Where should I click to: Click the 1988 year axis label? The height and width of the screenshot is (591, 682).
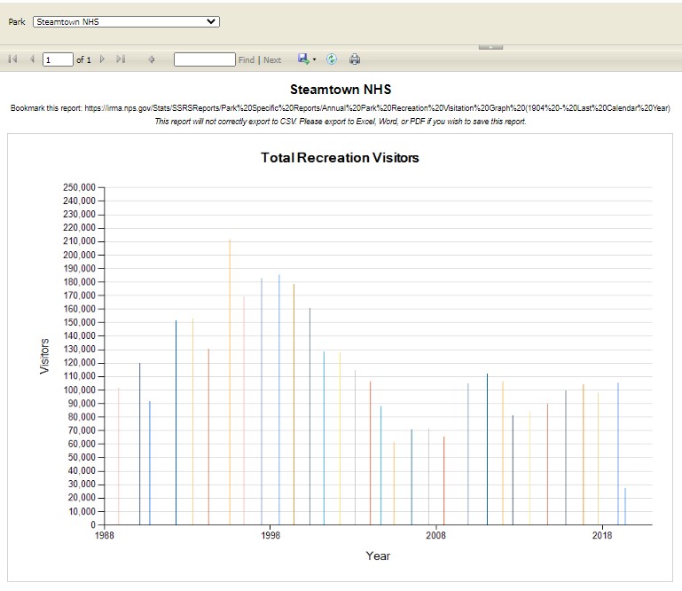point(105,535)
